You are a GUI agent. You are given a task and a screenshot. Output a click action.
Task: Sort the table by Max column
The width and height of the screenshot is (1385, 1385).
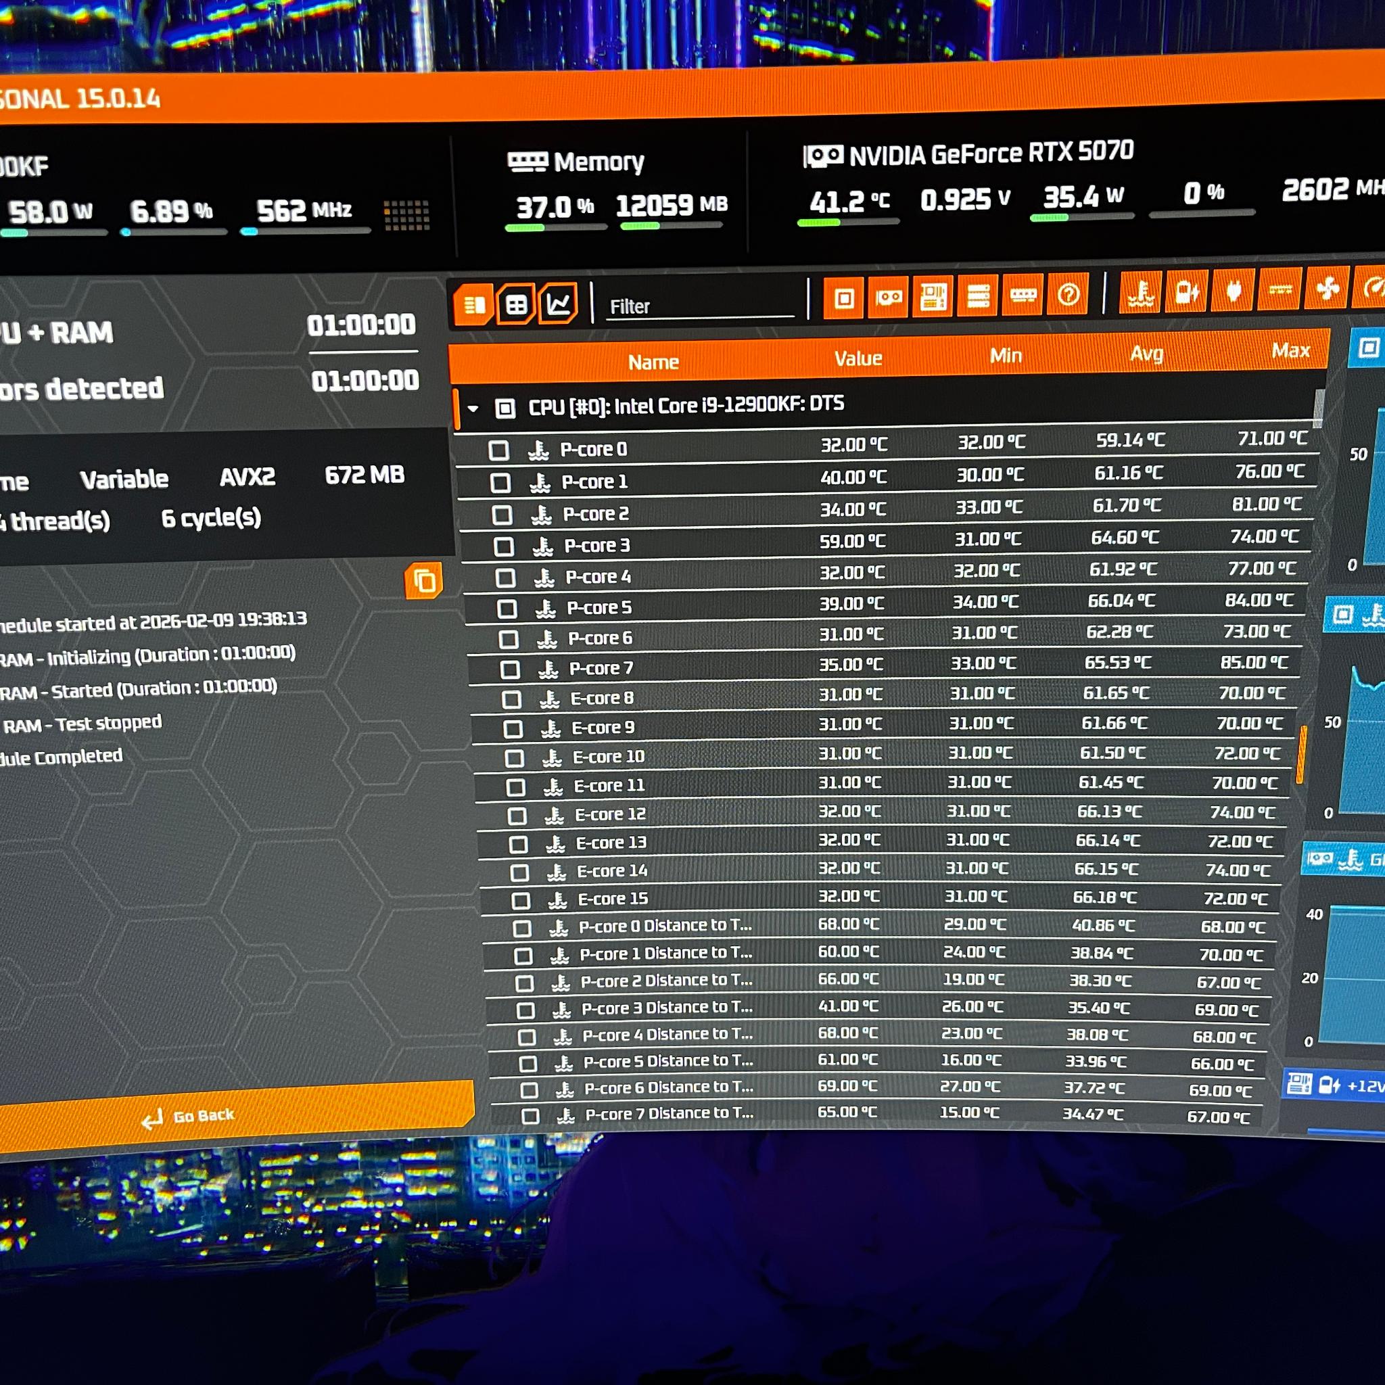[x=1290, y=350]
